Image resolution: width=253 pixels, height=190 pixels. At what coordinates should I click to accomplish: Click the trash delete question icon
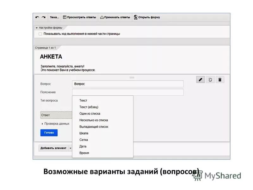[220, 80]
